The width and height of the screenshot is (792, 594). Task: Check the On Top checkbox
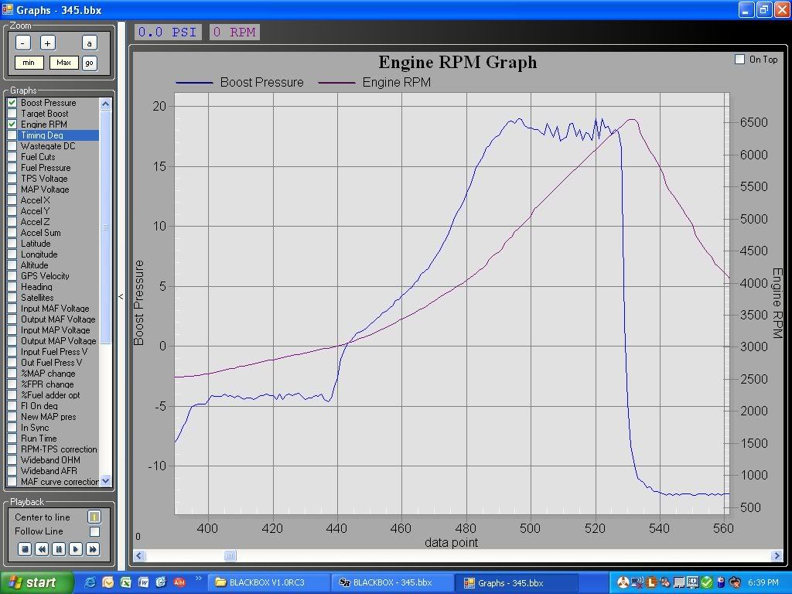pyautogui.click(x=740, y=60)
